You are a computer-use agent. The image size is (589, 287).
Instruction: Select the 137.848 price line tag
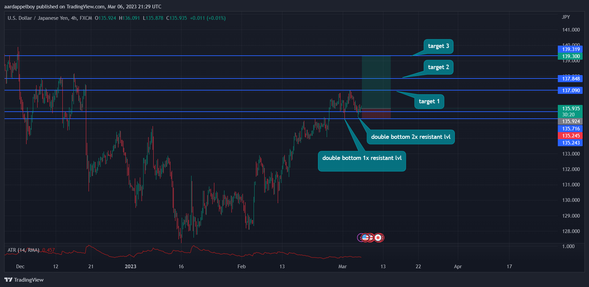[x=571, y=79]
